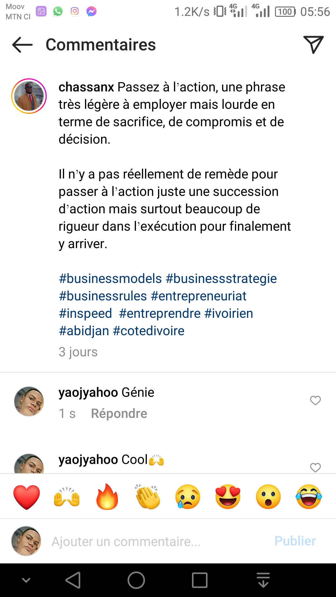
Task: Like the "Cool" comment with heart
Action: coord(315,467)
